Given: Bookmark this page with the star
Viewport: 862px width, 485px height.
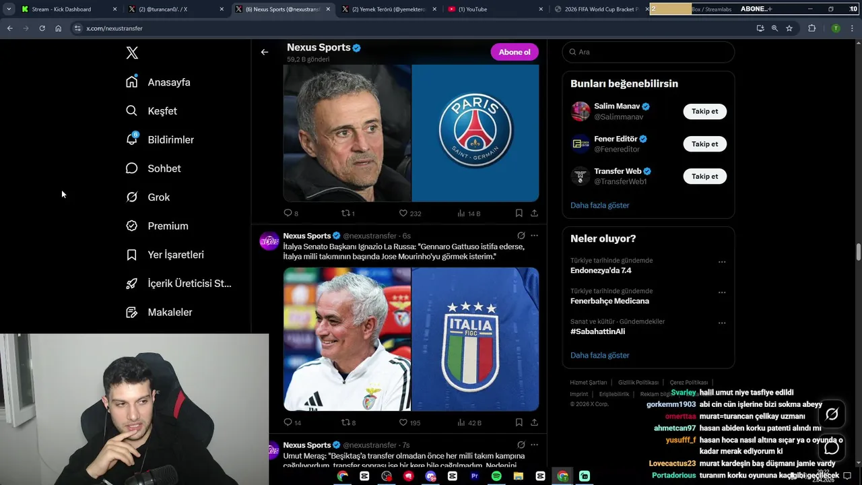Looking at the screenshot, I should coord(789,28).
